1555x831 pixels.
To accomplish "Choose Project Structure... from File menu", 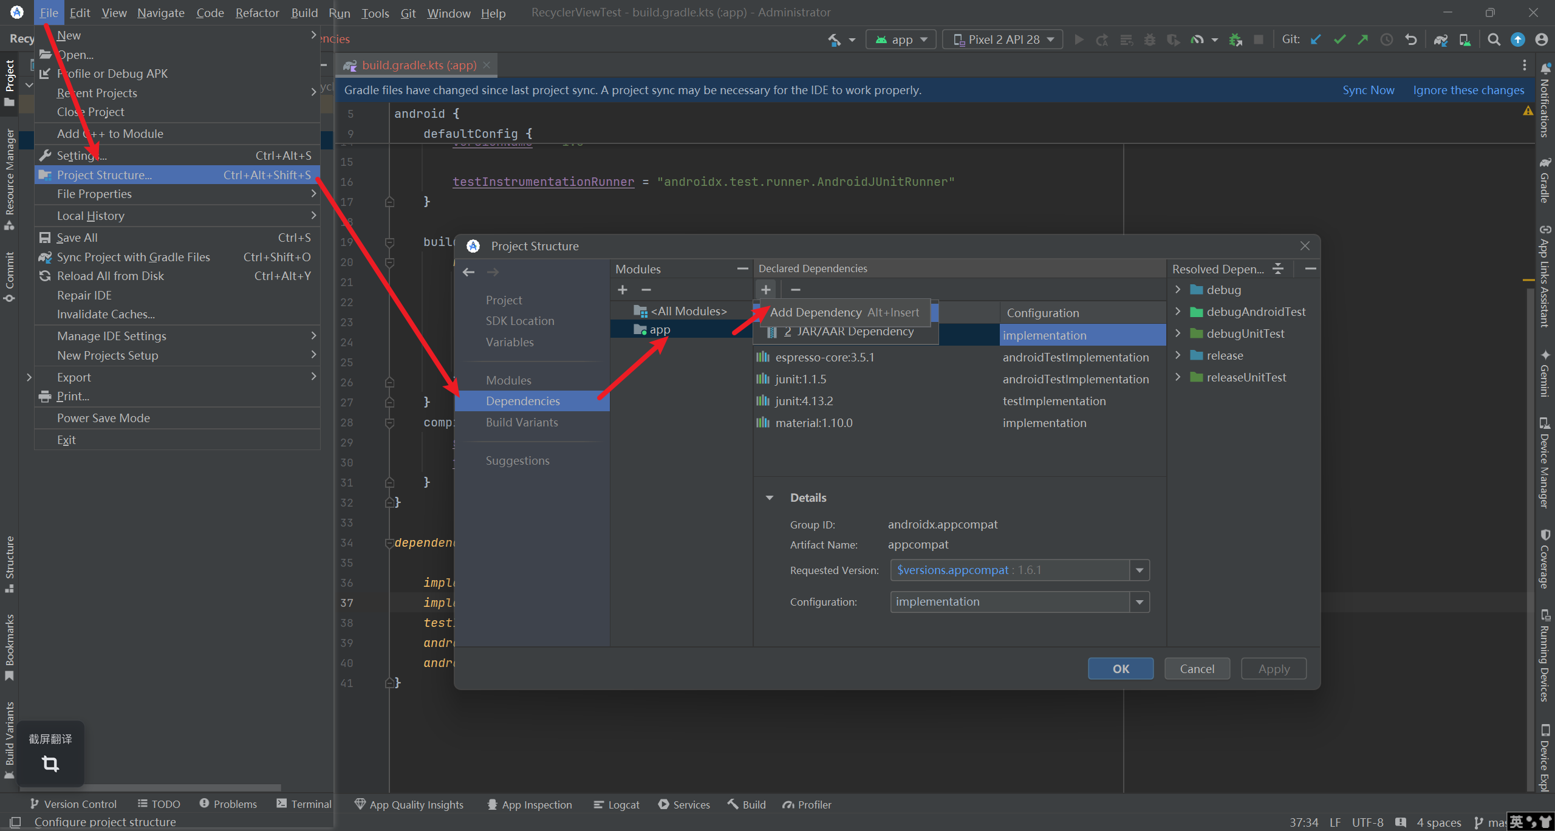I will pos(177,175).
